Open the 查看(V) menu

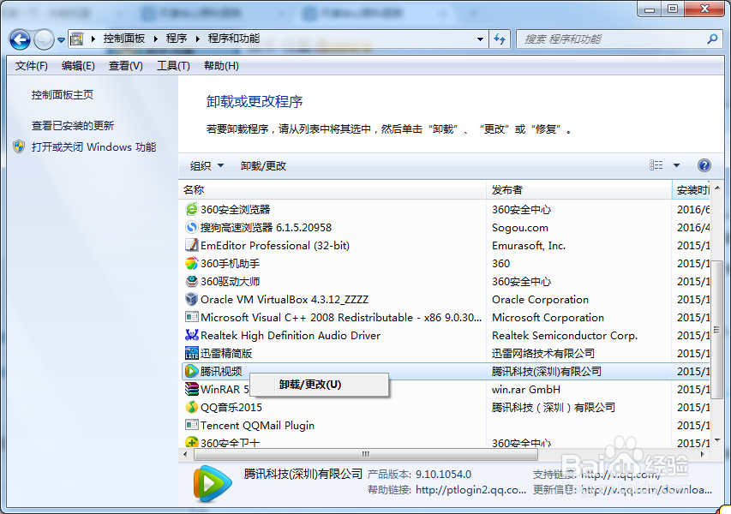click(125, 66)
